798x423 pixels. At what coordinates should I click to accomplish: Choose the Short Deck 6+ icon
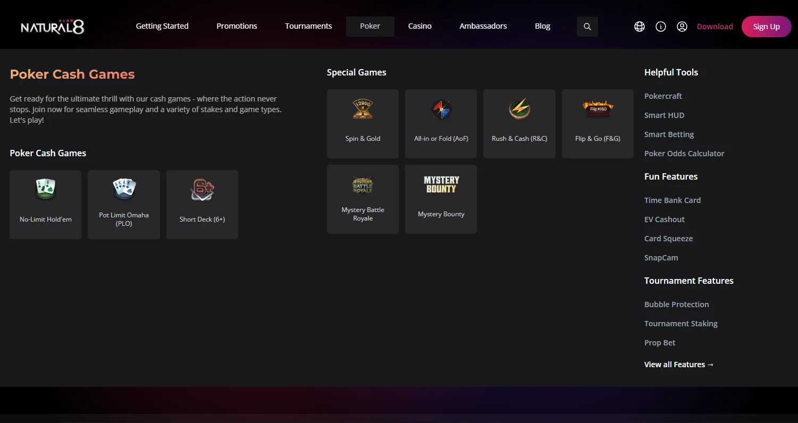pos(202,190)
